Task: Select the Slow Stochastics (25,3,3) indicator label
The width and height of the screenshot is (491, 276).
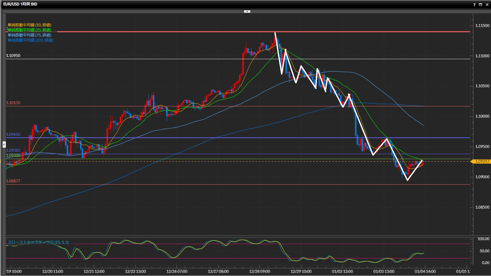Action: 38,242
